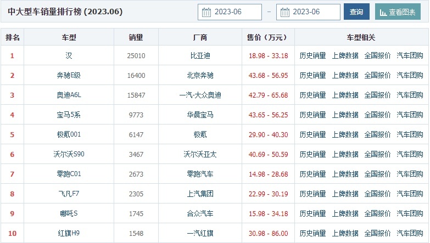Viewport: 430px width, 243px height.
Task: Open 全国报价 for 奥迪A6L
Action: (377, 95)
